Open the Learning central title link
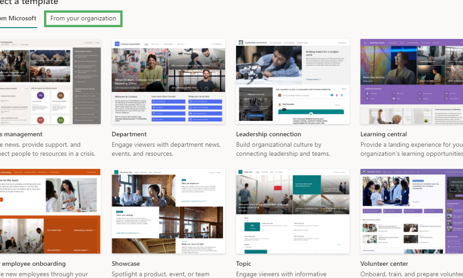This screenshot has height=278, width=463. coord(384,134)
